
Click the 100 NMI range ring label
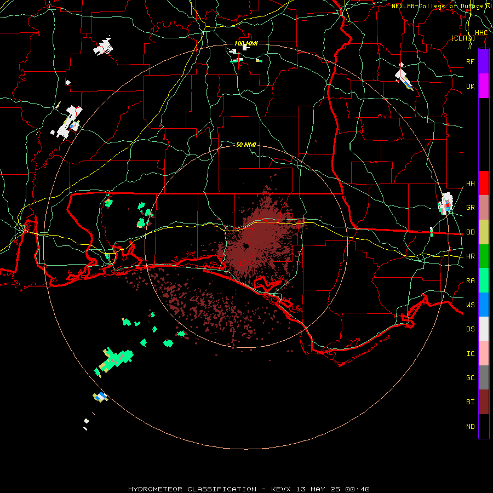click(x=246, y=43)
